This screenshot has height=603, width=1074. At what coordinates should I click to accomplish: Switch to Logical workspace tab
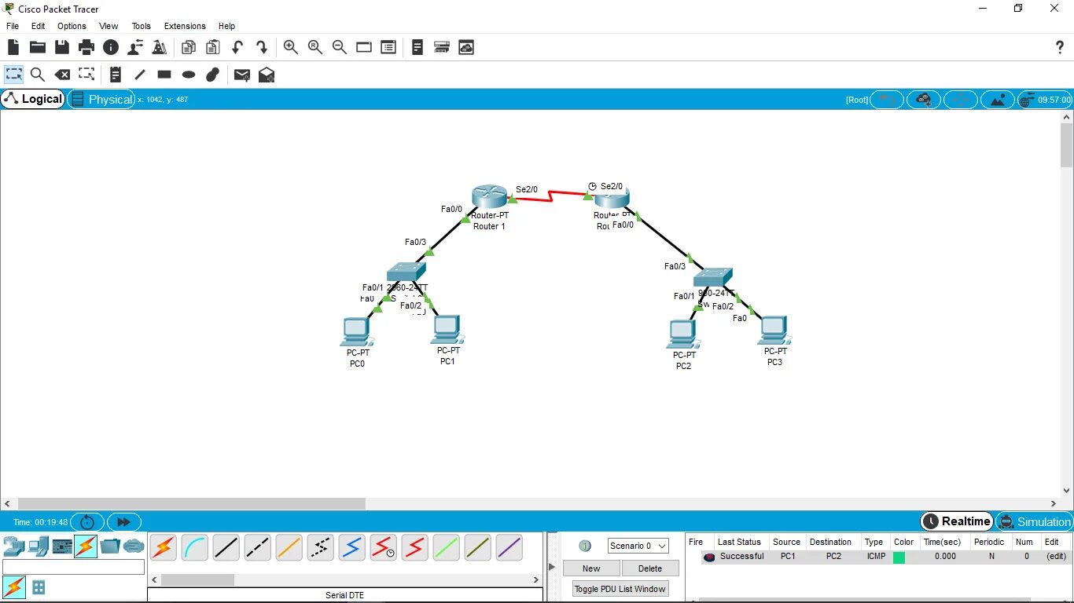33,99
